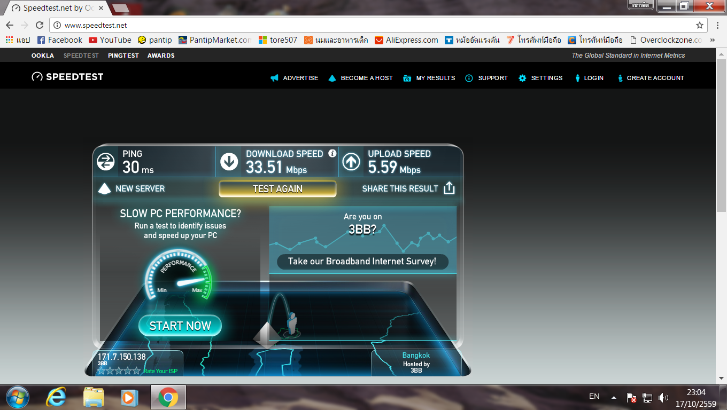Open the ADVERTISE page link
This screenshot has width=727, height=410.
pyautogui.click(x=300, y=78)
